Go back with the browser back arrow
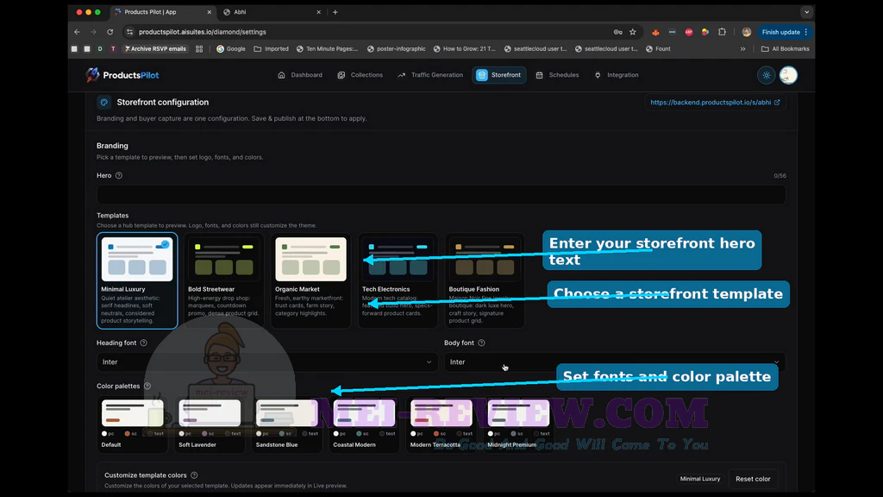The width and height of the screenshot is (883, 497). pos(77,32)
